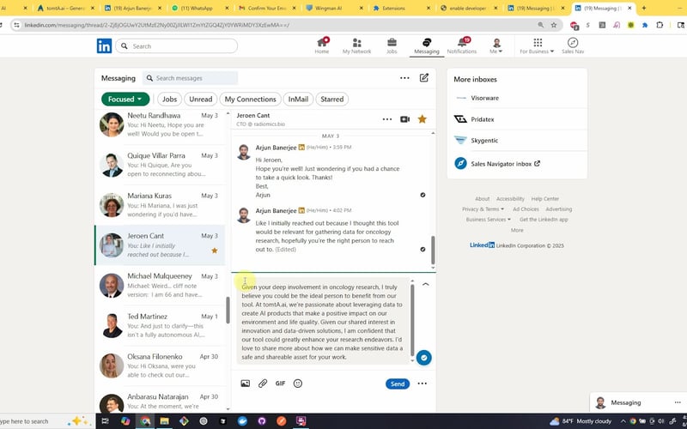Viewport: 687px width, 429px height.
Task: Bookmark this page with star icon
Action: (x=554, y=25)
